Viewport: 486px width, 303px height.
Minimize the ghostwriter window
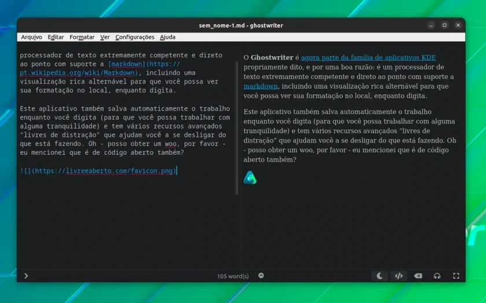pyautogui.click(x=431, y=25)
